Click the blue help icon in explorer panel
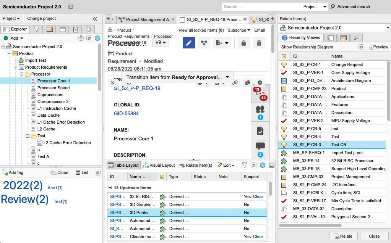This screenshot has width=391, height=243. point(97,38)
